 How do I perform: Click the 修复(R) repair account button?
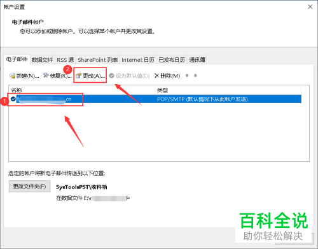click(x=57, y=76)
